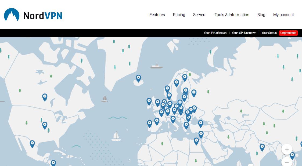
Task: Pick the Denmark server pin
Action: 169,96
